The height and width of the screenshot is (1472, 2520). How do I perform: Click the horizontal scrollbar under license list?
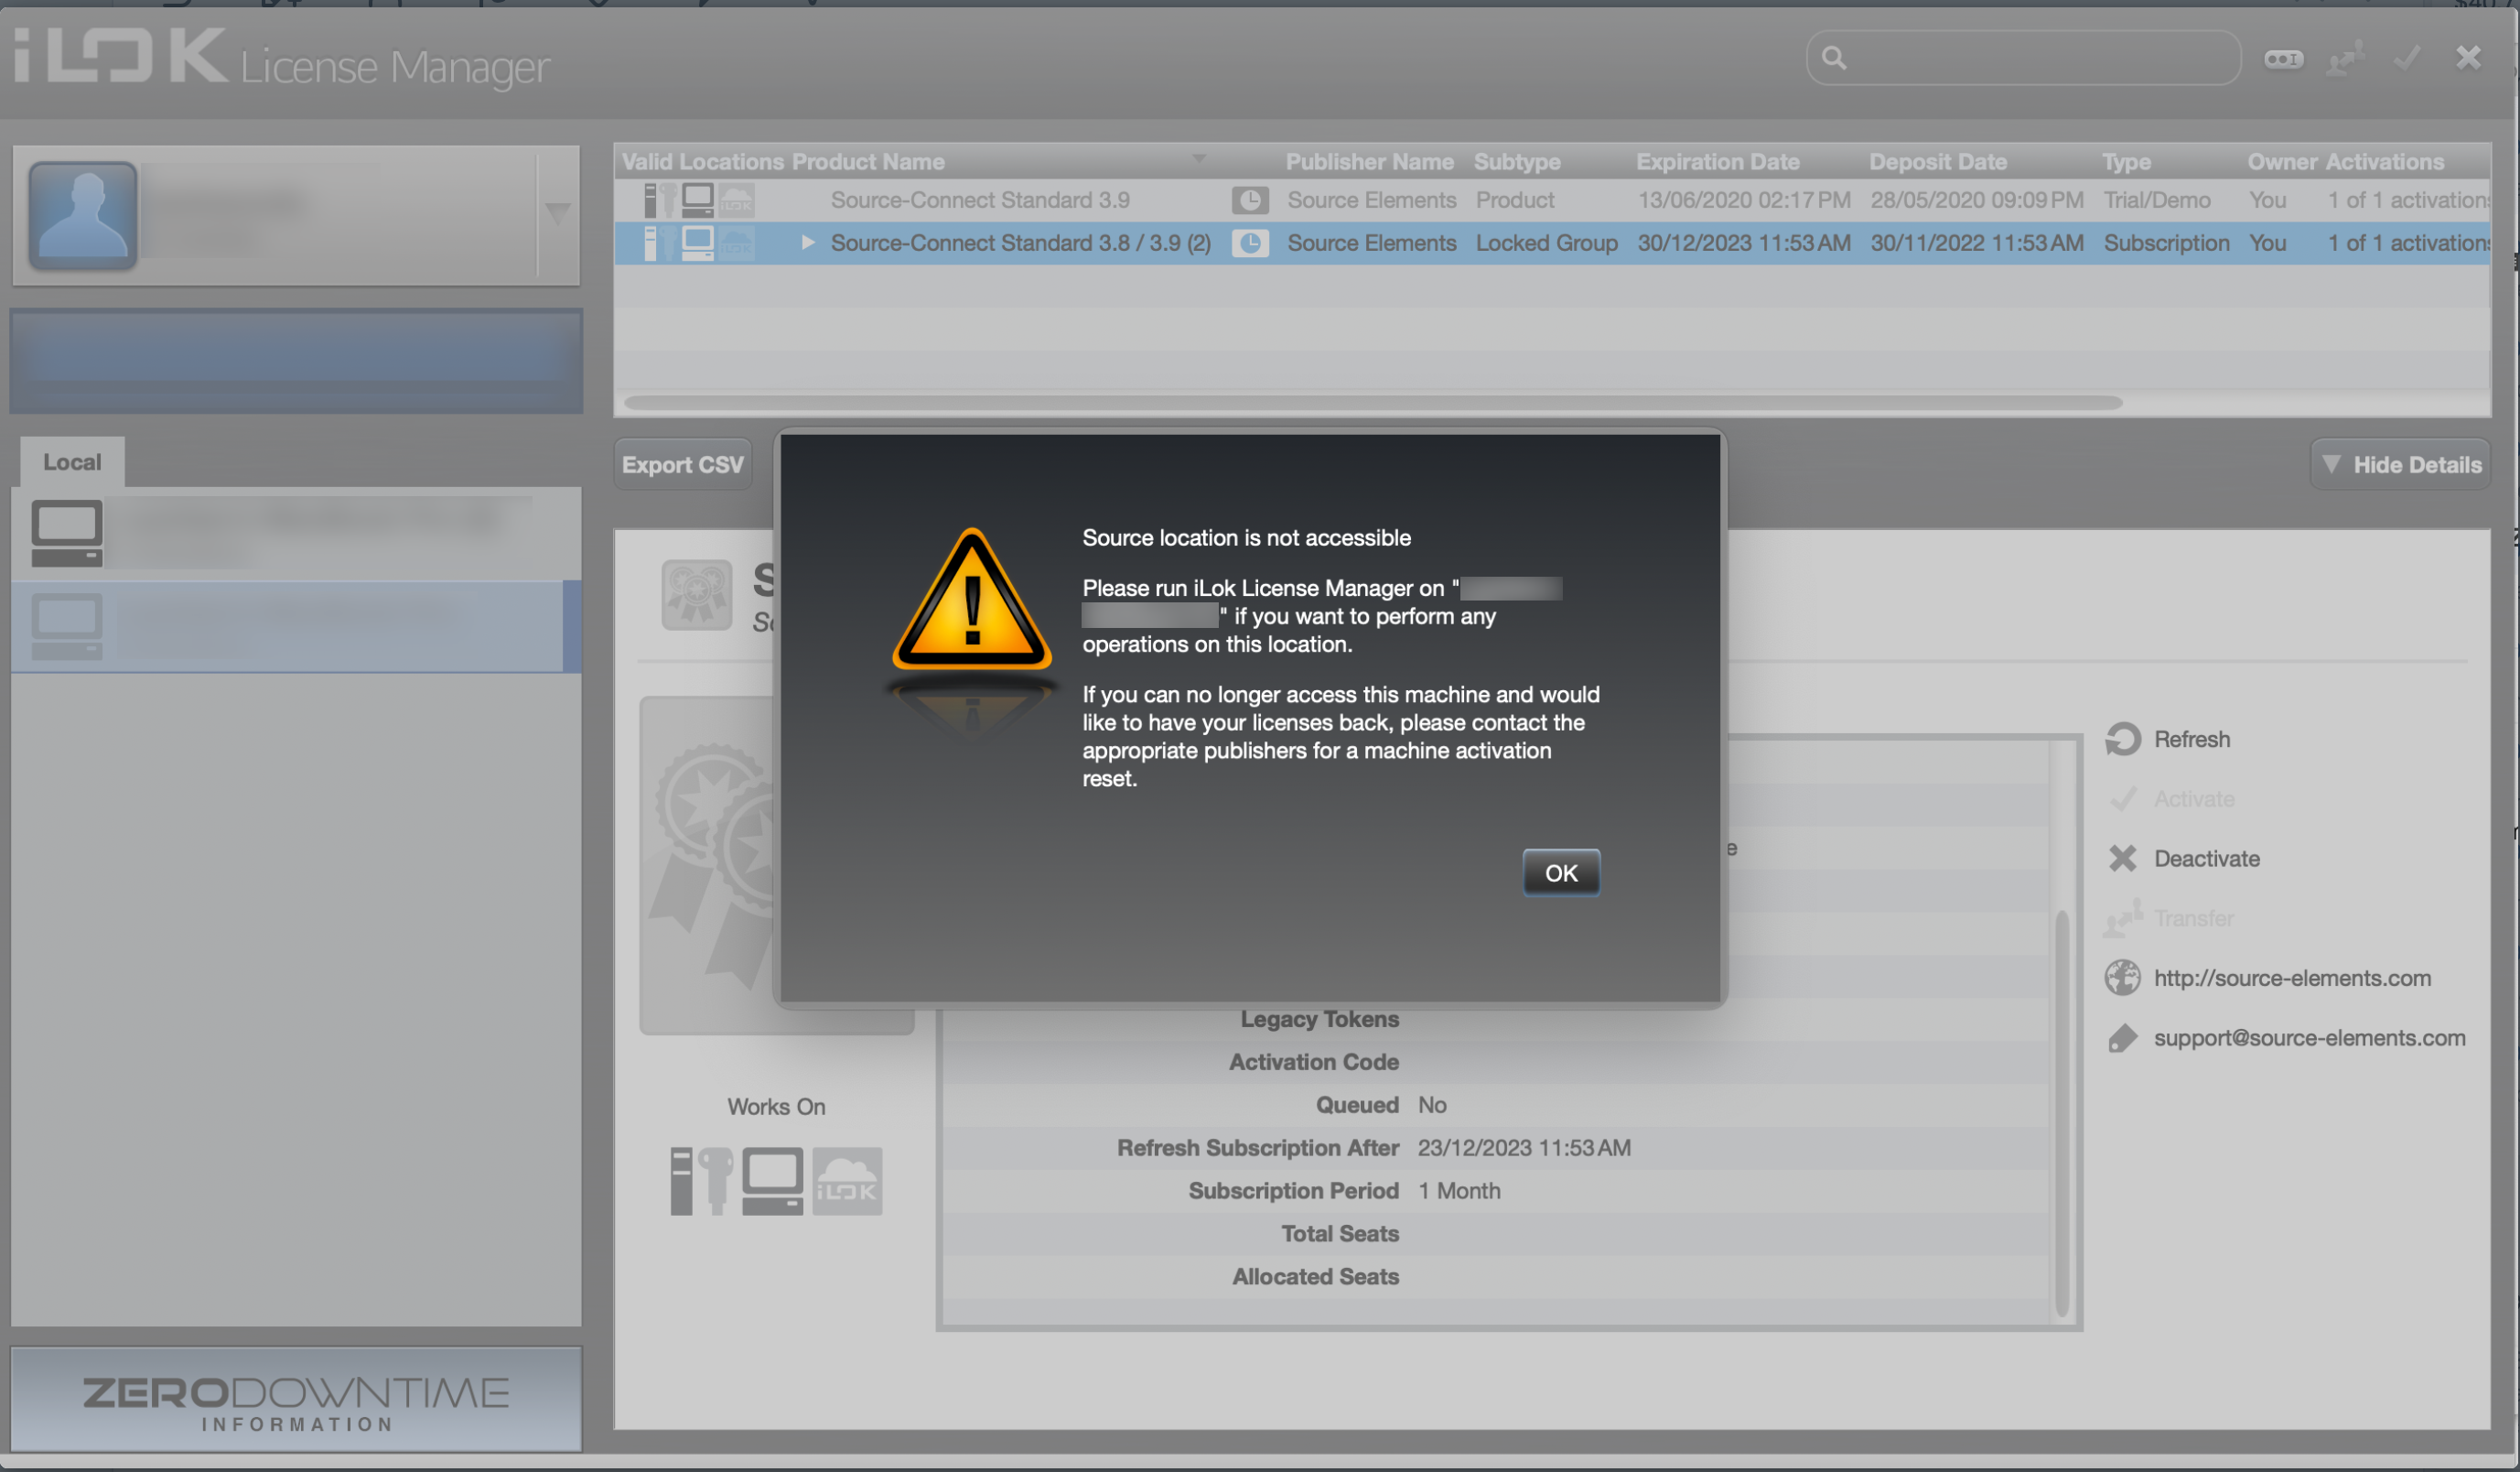[x=1372, y=404]
